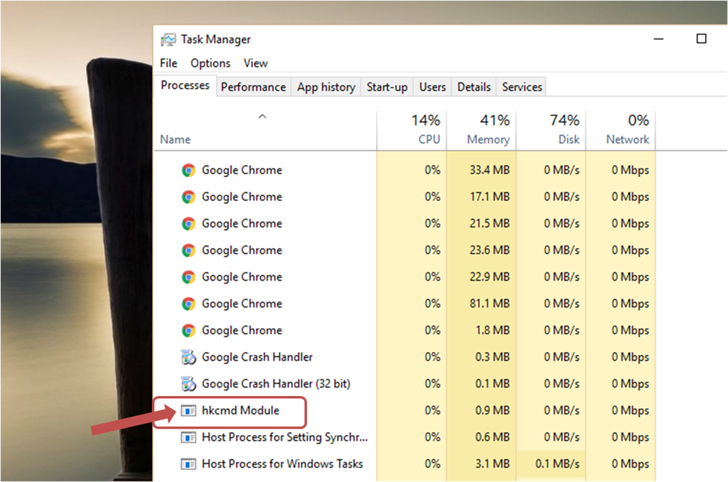Click the 0% total network usage value
The image size is (728, 482).
638,121
